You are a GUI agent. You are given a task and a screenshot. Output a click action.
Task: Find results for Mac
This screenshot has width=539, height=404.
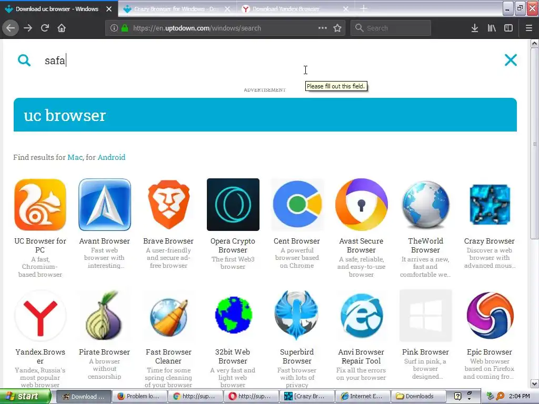tap(75, 157)
